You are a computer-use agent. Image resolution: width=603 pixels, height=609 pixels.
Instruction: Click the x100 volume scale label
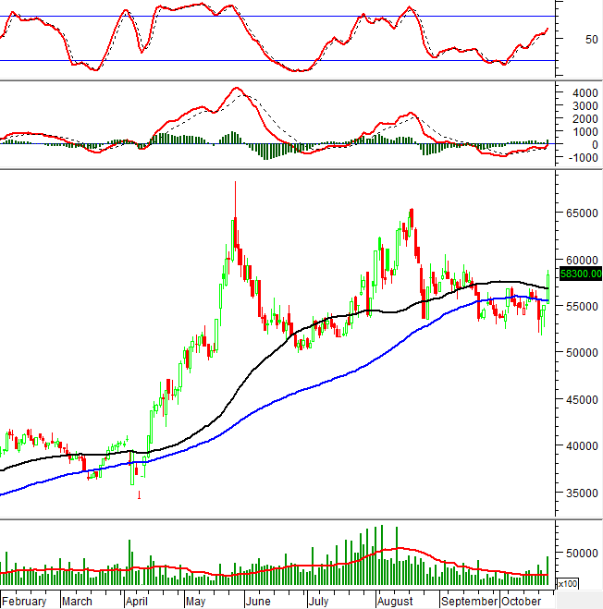pyautogui.click(x=568, y=583)
